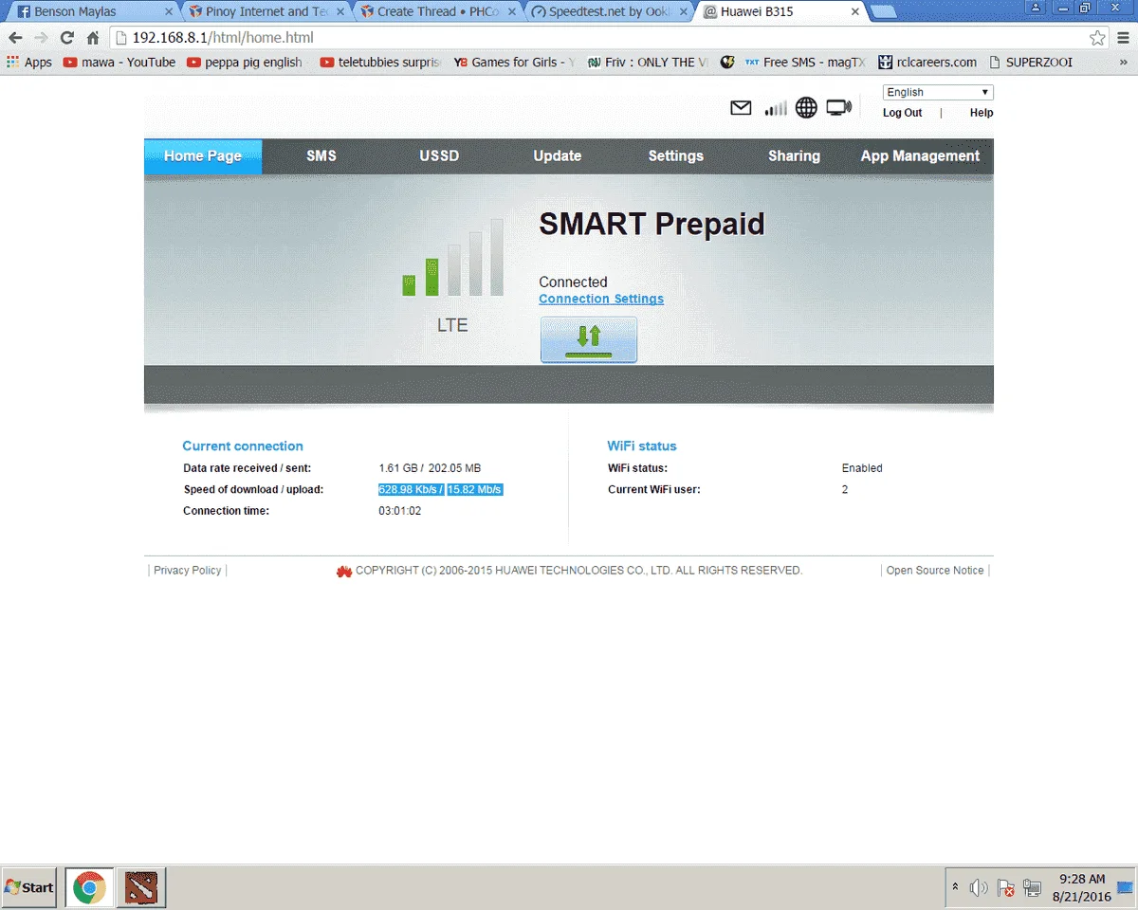Open the Apps bookmarks shortcut
This screenshot has height=910, width=1138.
coord(28,62)
